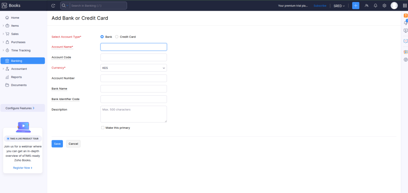Open the announcements icon in right rail
The width and height of the screenshot is (408, 193).
[x=405, y=23]
